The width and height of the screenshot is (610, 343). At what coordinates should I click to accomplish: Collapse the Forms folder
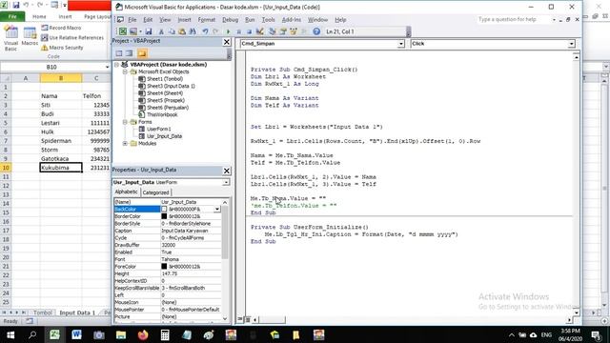(125, 122)
